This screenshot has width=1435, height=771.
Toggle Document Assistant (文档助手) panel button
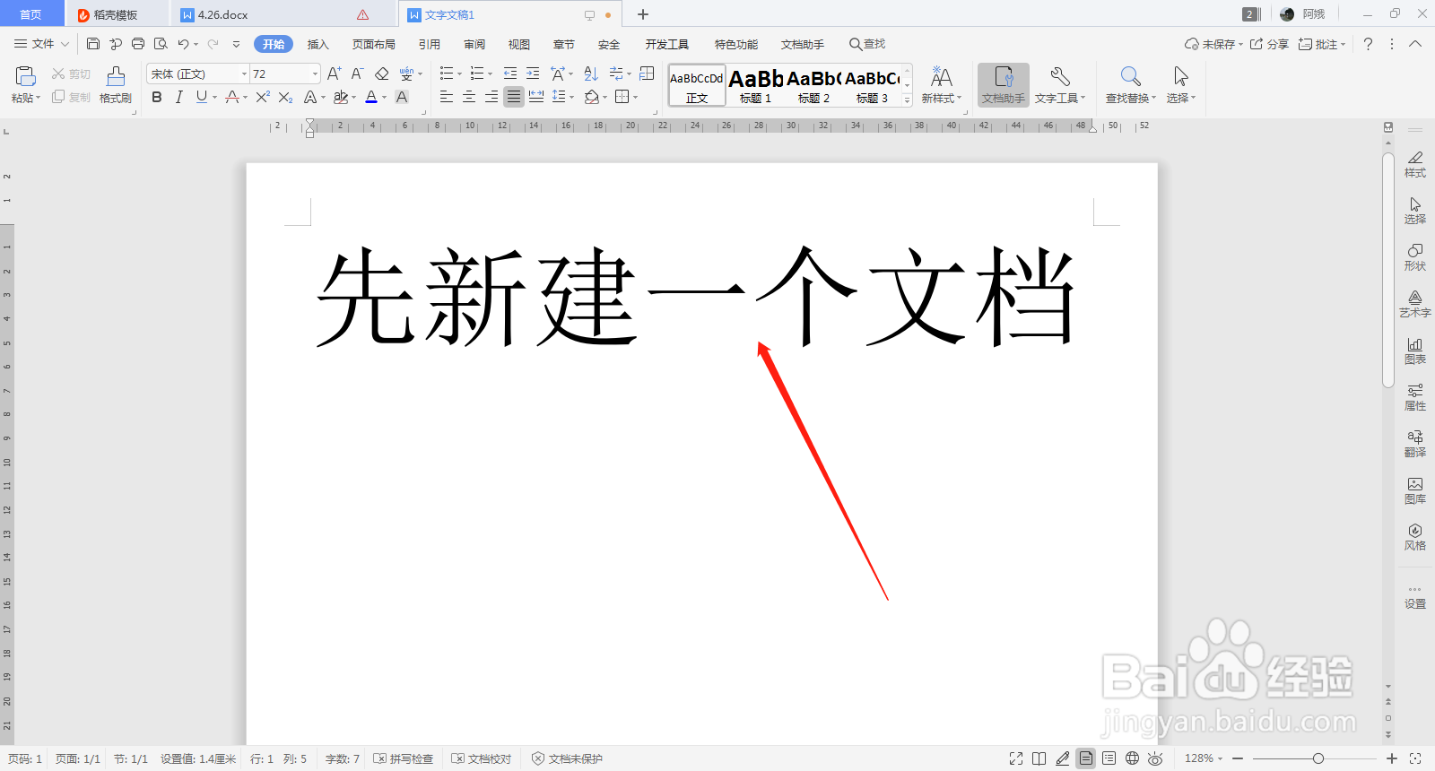tap(1004, 85)
